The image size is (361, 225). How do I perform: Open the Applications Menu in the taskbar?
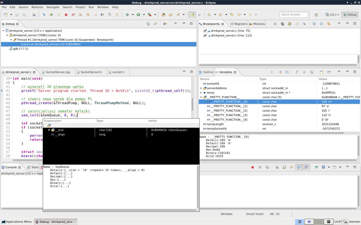coord(17,222)
